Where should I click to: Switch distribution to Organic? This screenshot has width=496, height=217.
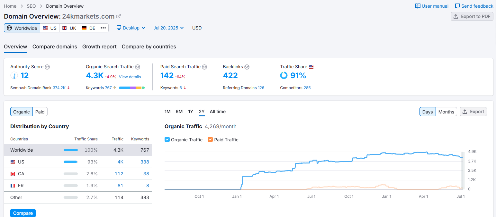(x=22, y=112)
